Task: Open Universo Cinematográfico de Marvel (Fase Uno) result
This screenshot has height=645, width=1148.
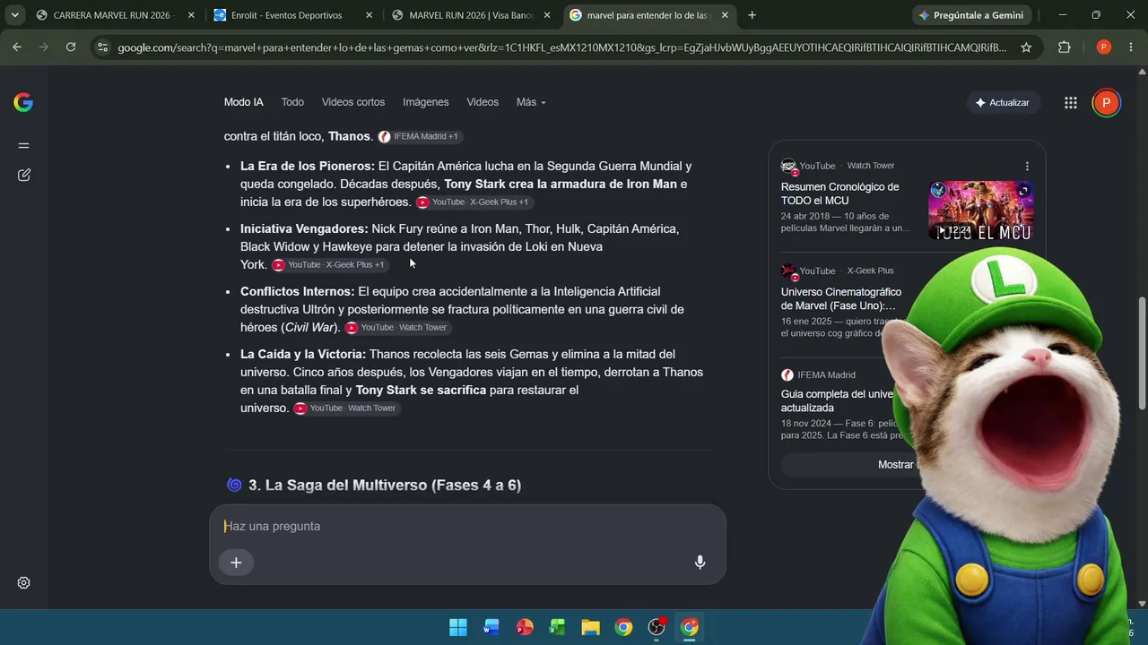Action: [x=841, y=299]
